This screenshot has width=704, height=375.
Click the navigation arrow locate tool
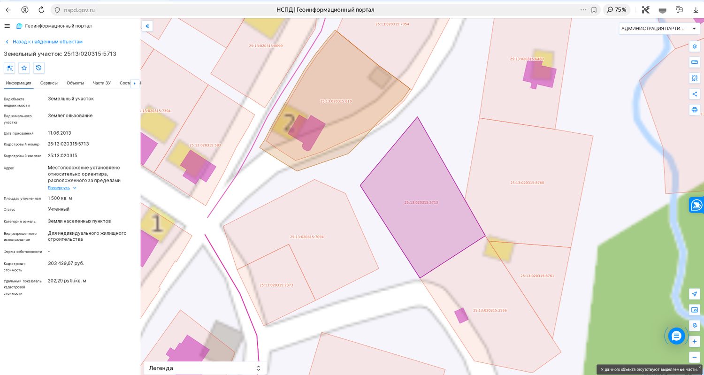[695, 294]
